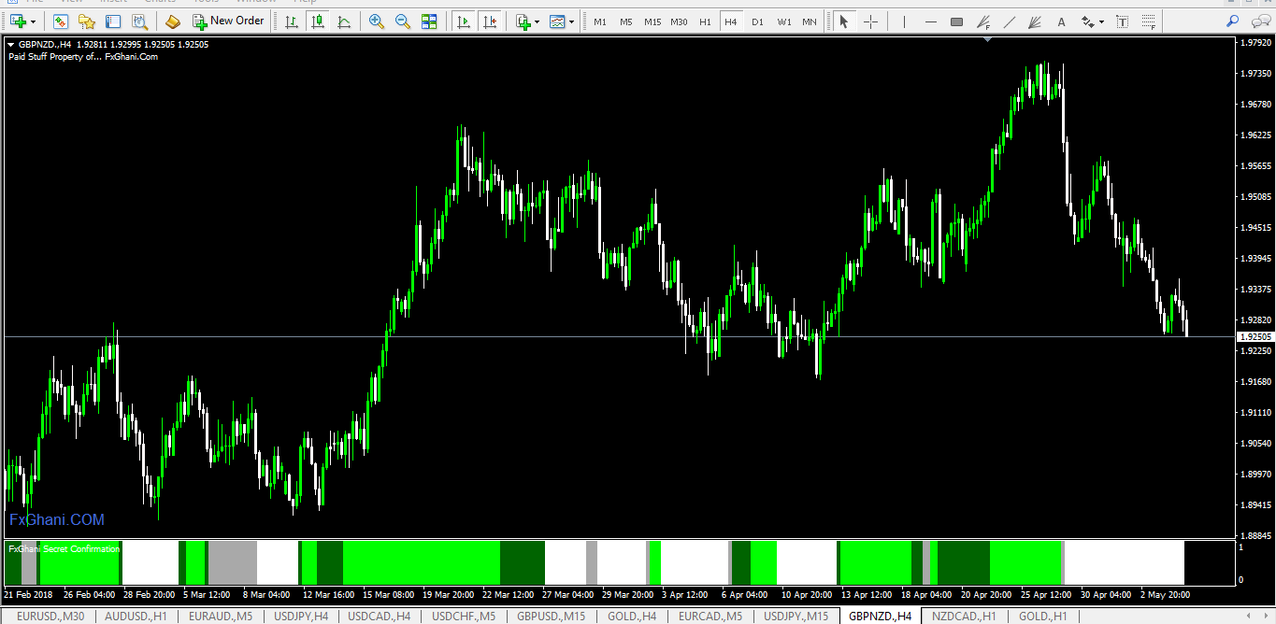
Task: Tile the chart windows
Action: (429, 21)
